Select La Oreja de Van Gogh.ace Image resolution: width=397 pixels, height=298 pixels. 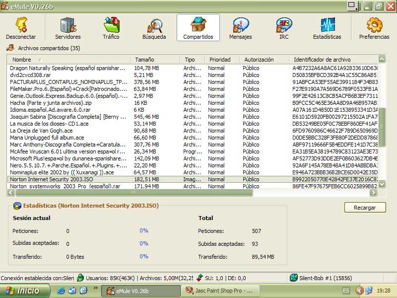[x=193, y=131]
